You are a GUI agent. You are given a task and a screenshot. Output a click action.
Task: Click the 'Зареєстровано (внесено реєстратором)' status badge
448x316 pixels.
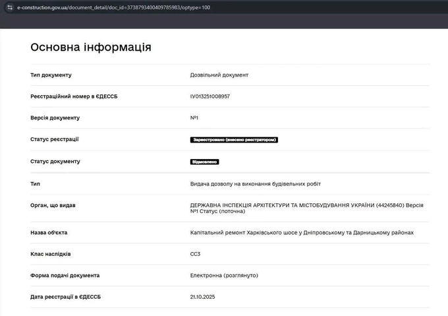coord(234,140)
